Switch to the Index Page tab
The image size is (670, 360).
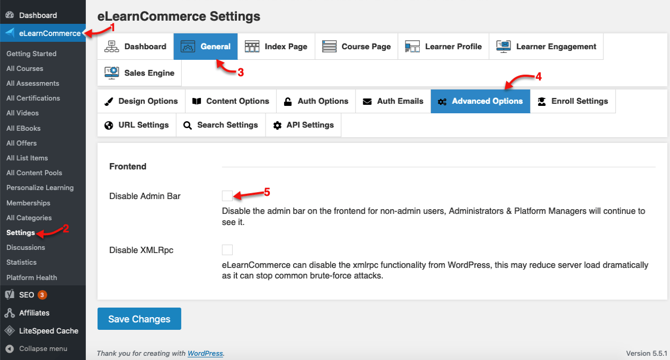(276, 47)
